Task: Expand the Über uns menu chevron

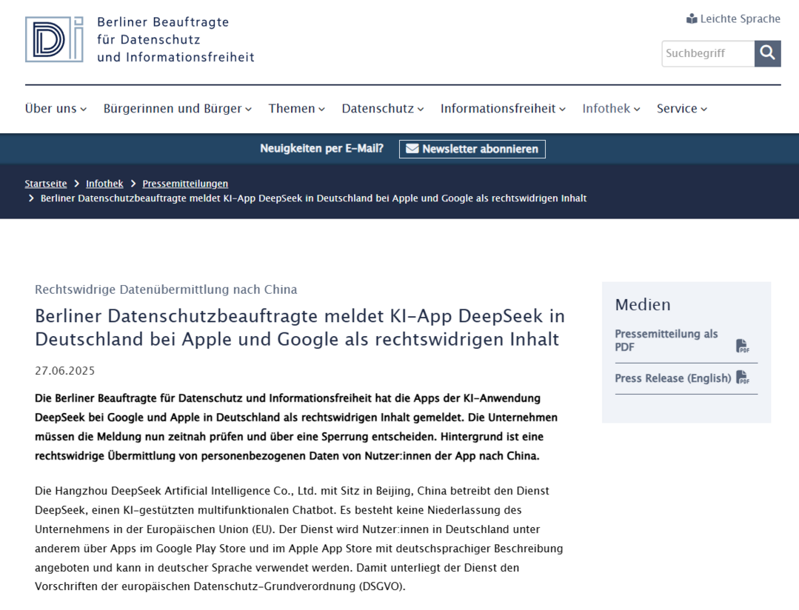Action: (x=84, y=109)
